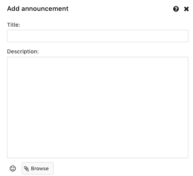Click the circled question mark near close
193x176 pixels.
pos(176,9)
